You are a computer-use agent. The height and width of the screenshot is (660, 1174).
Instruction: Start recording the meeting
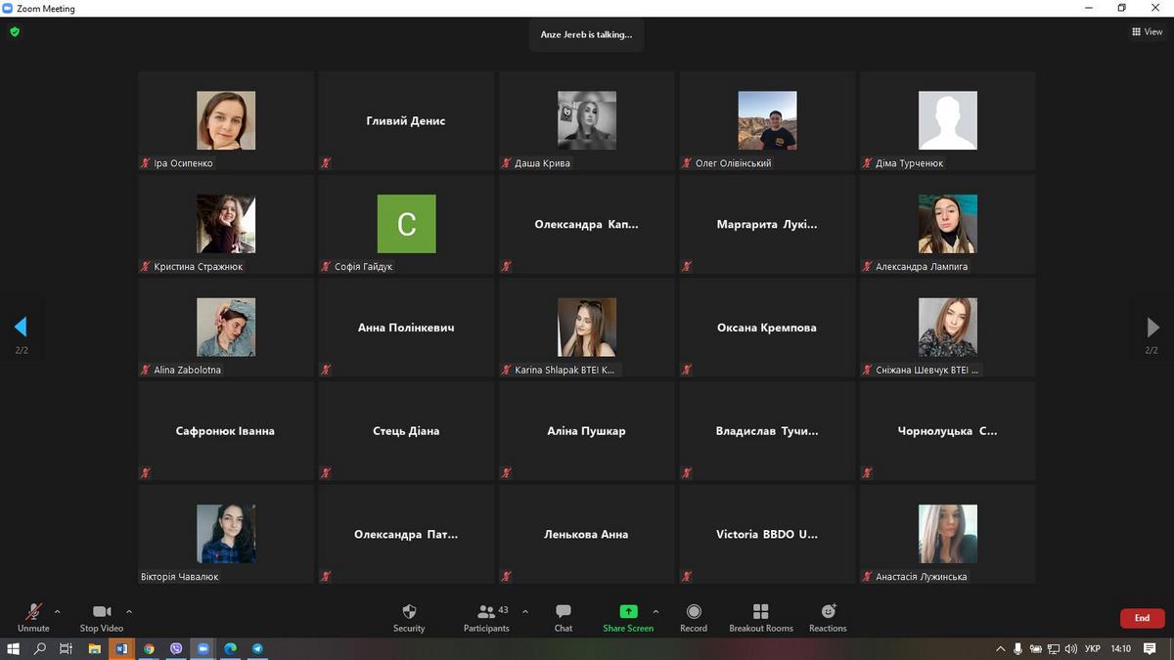click(x=694, y=617)
